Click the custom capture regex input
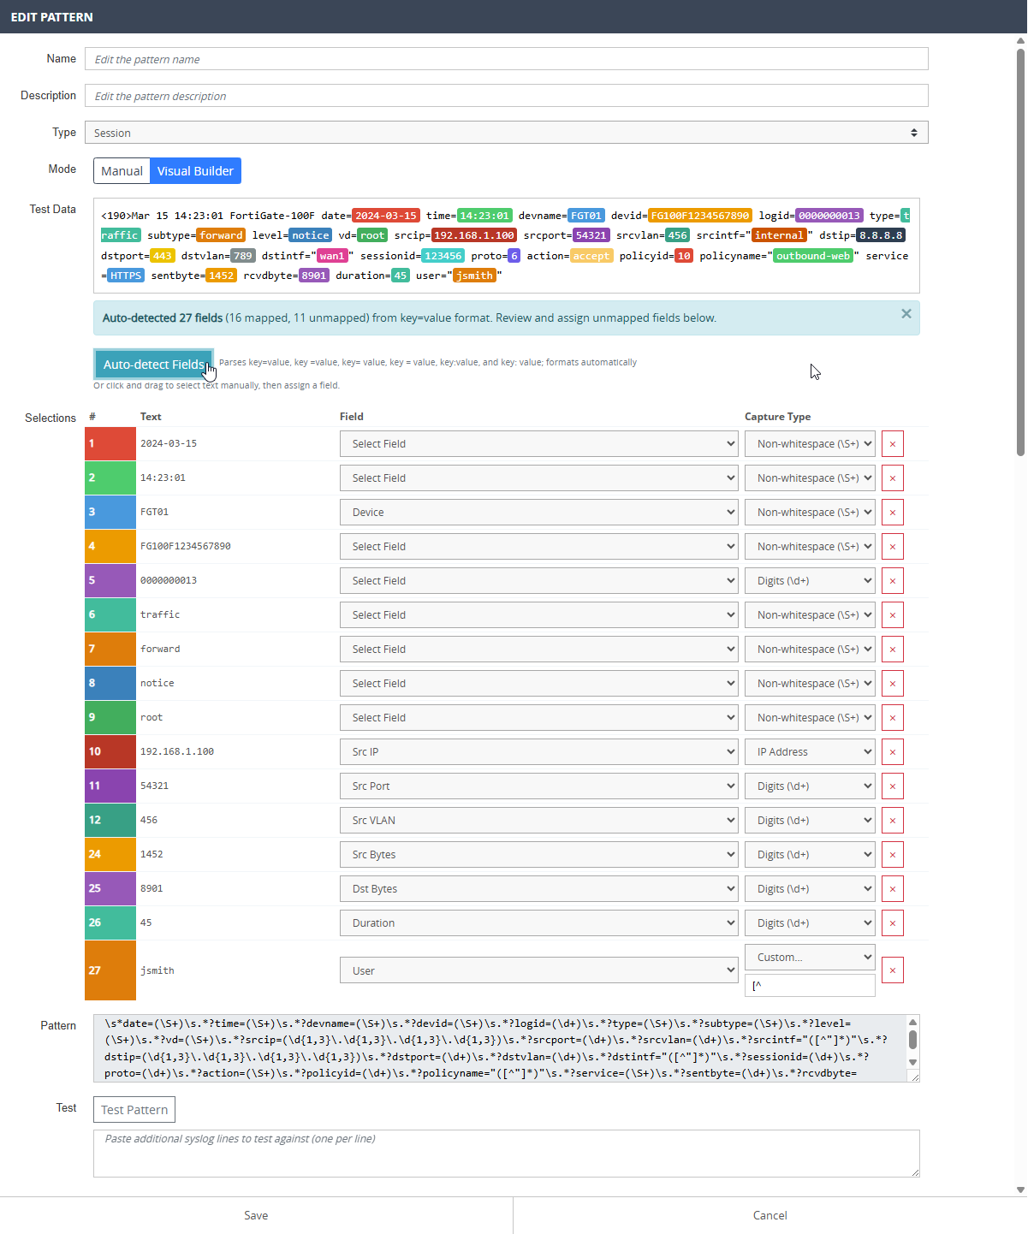 810,986
